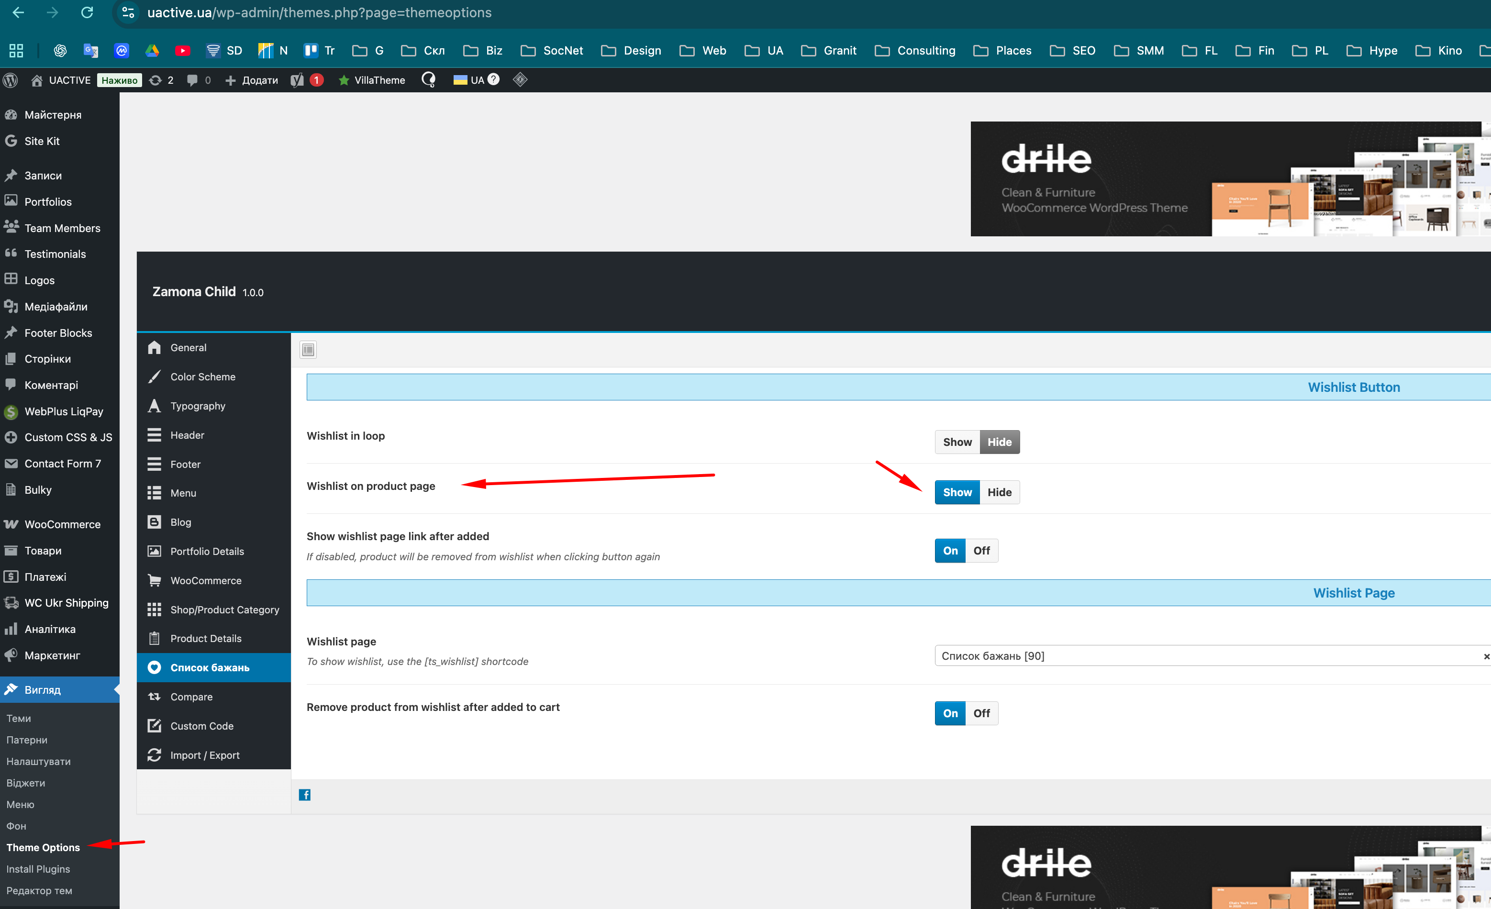Open the Typography options tab

coord(197,406)
